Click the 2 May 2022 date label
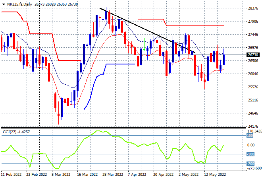262x179 pixels. click(x=188, y=175)
